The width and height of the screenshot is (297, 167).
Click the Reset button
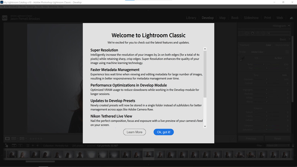pos(277,138)
